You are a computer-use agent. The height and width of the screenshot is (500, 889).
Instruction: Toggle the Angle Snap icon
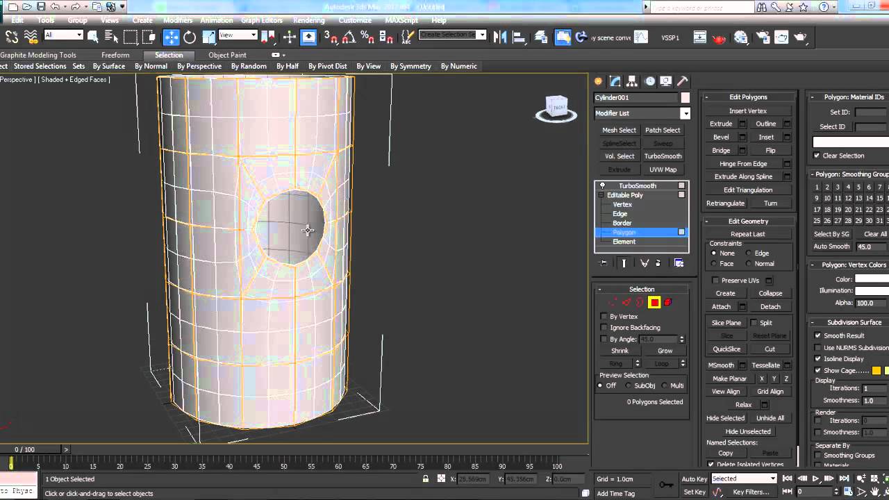click(349, 37)
